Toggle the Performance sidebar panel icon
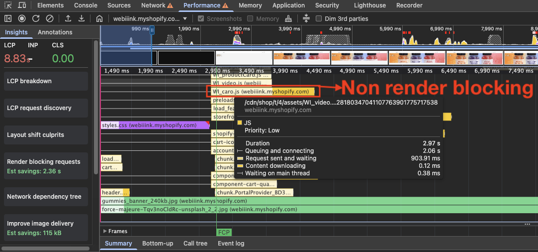This screenshot has width=538, height=252. pos(8,18)
